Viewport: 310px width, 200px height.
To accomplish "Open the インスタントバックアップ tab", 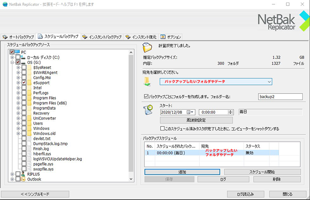I will pos(102,37).
